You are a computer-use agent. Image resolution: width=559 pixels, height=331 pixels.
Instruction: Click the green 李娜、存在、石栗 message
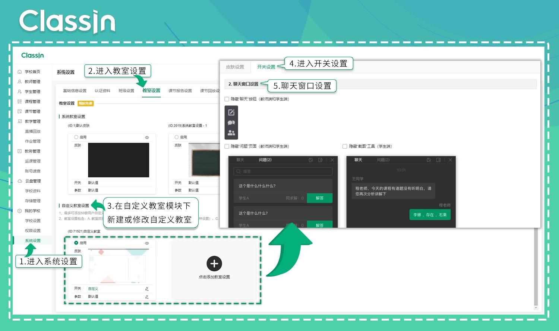[x=430, y=215]
